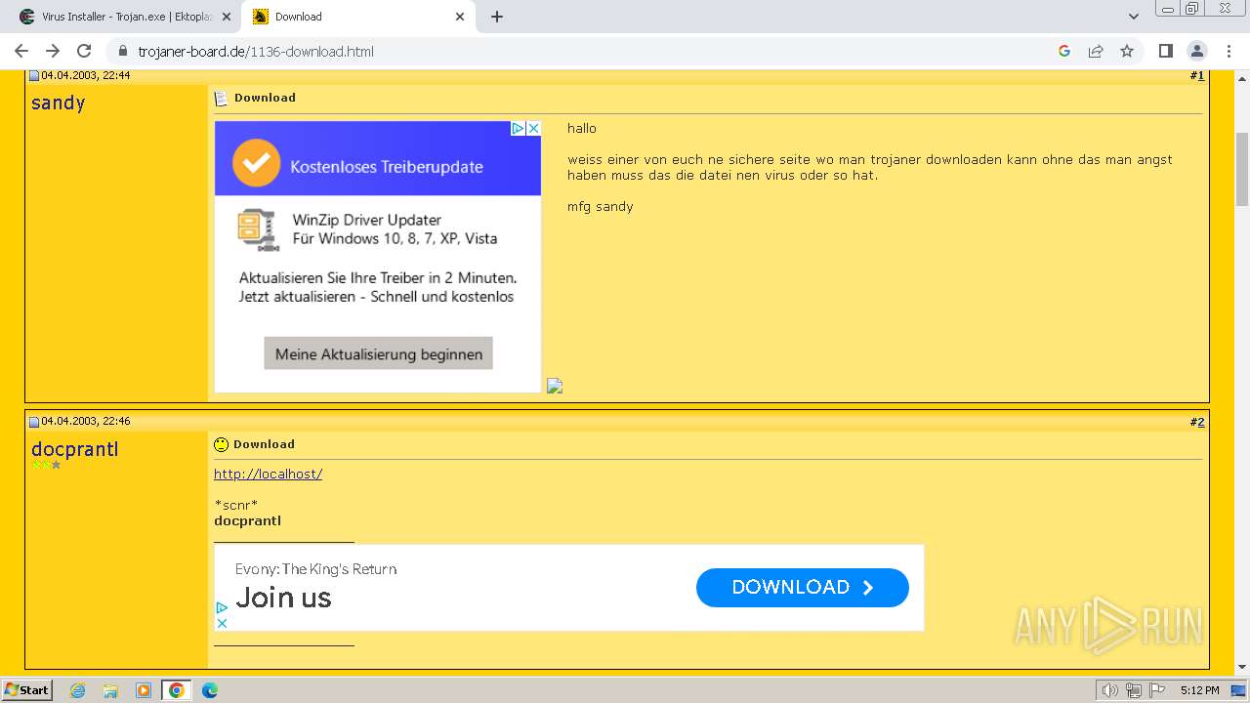The height and width of the screenshot is (703, 1250).
Task: Open the media player taskbar icon
Action: pos(144,690)
